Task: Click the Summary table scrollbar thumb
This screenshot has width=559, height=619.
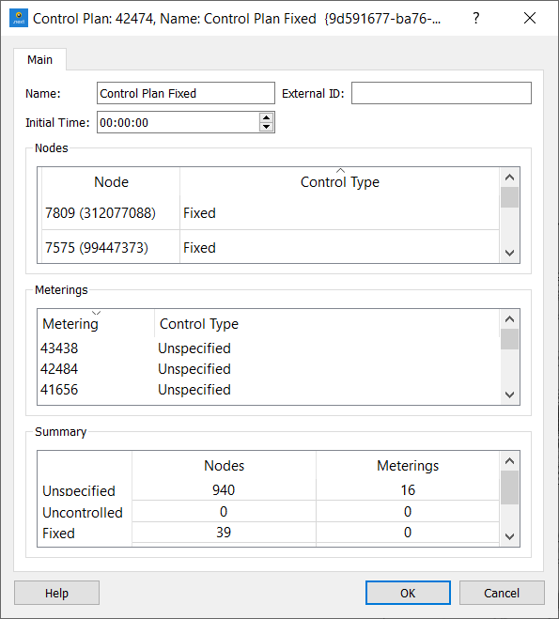Action: (509, 487)
